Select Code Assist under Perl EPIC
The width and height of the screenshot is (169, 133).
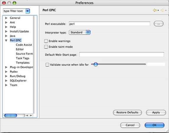(24, 45)
